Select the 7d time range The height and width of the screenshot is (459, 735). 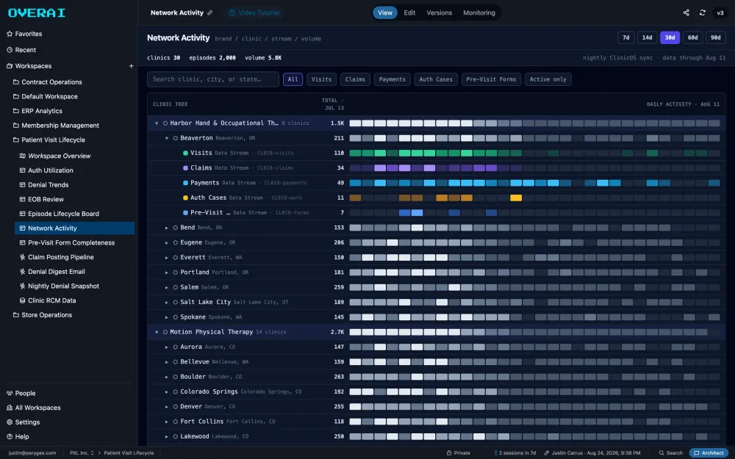pyautogui.click(x=626, y=37)
